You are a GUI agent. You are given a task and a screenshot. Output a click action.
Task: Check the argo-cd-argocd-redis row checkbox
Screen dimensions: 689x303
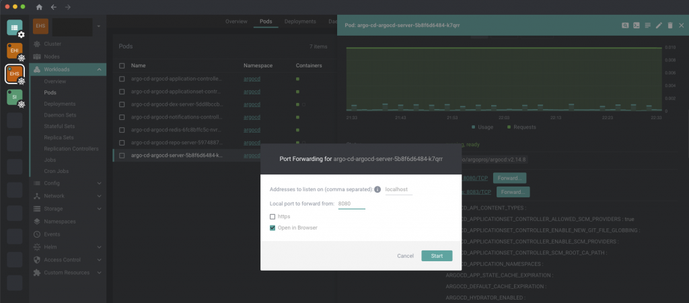click(x=122, y=130)
